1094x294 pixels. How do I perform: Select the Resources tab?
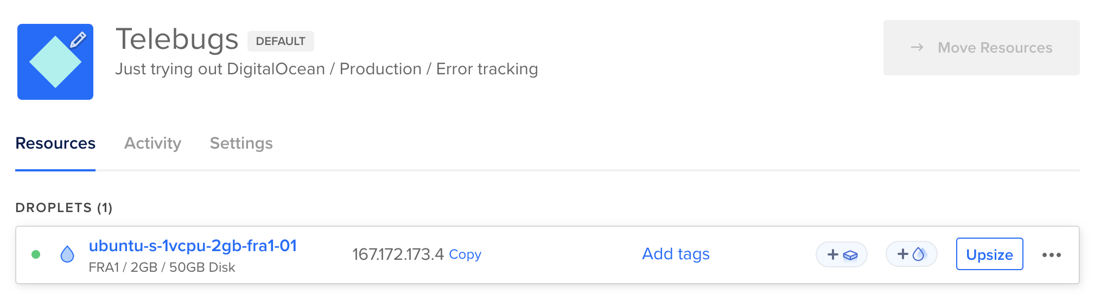55,143
